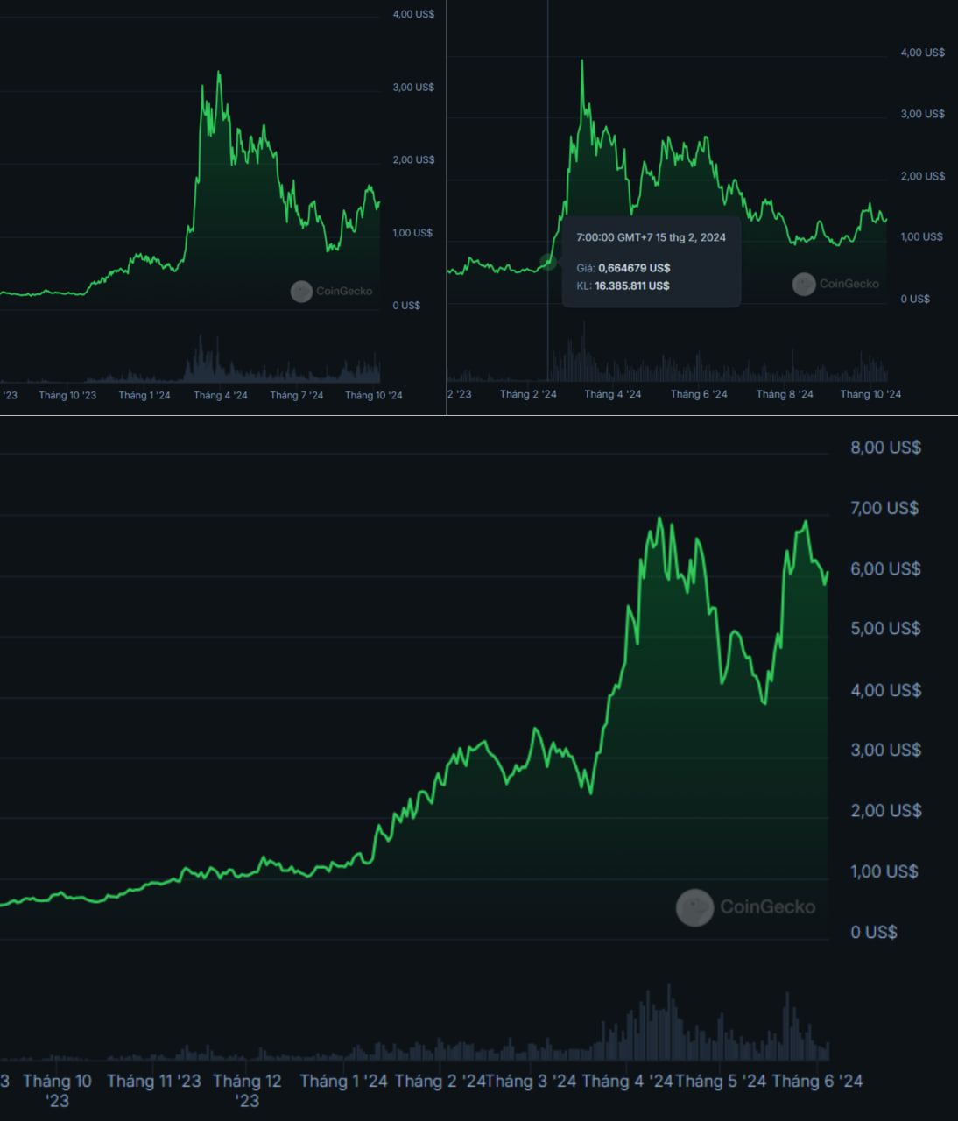This screenshot has height=1121, width=958.
Task: Click the 7,00 US$ gridline label in the bottom chart
Action: point(884,508)
